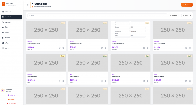Screen dimensions: 196x105
Task: Edit the ฿89.00 item with stock 42
Action: pos(102,48)
